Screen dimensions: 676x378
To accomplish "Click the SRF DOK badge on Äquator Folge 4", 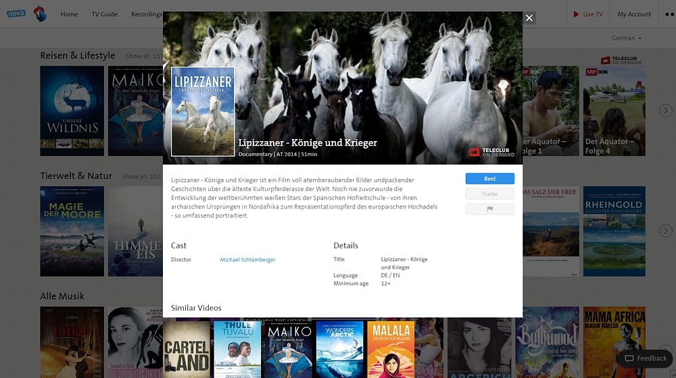I will point(597,72).
